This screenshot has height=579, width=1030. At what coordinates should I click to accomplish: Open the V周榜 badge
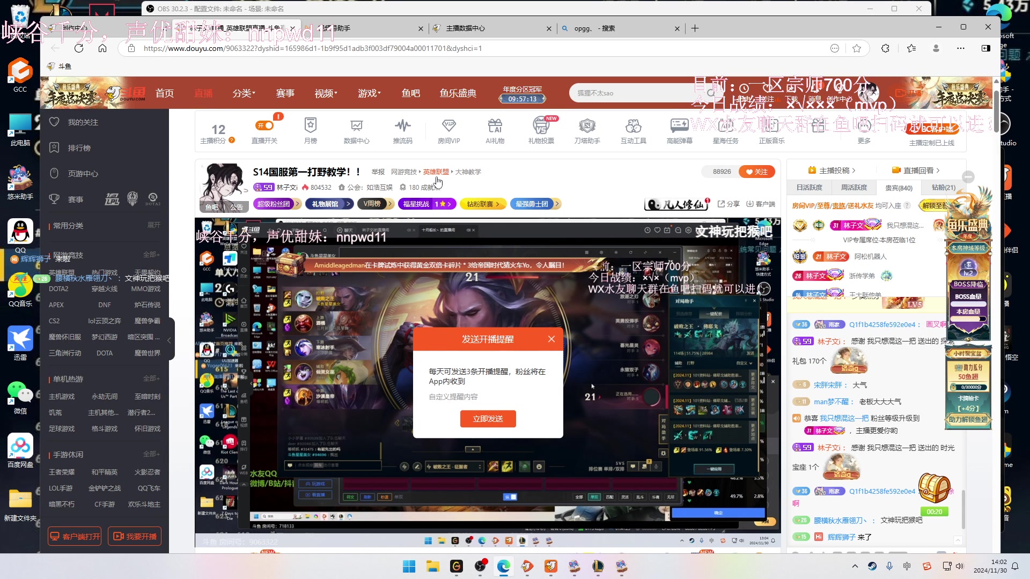click(x=376, y=204)
